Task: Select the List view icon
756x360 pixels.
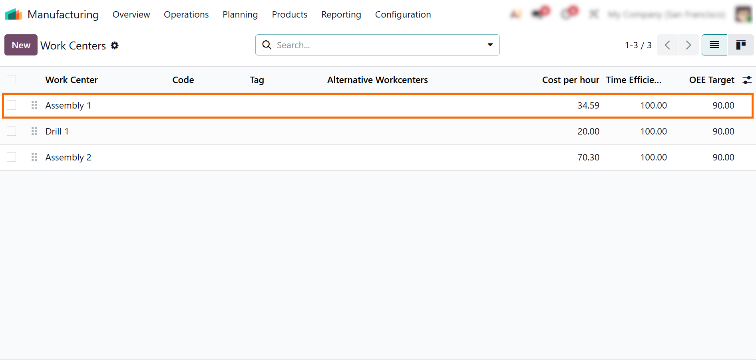Action: pos(714,45)
